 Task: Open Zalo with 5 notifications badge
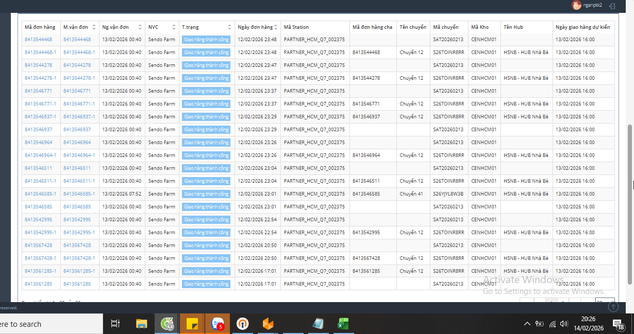(217, 324)
